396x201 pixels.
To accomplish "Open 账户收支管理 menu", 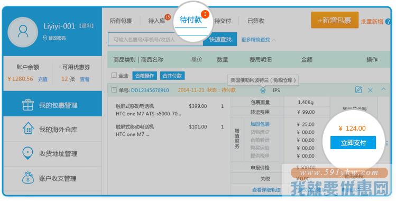I will pyautogui.click(x=52, y=178).
